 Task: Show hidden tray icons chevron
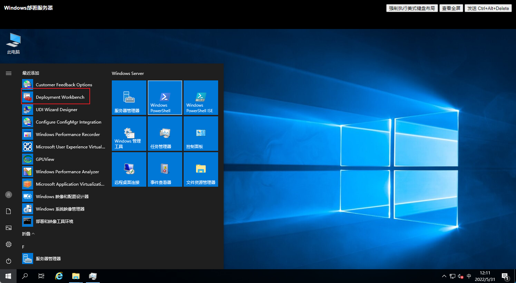(444, 276)
